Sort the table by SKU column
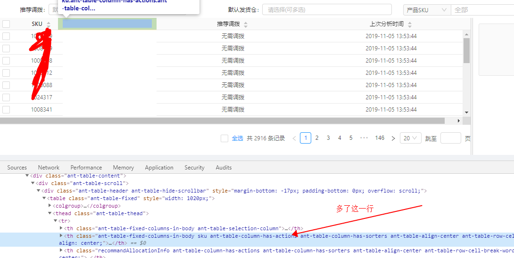 coord(49,24)
